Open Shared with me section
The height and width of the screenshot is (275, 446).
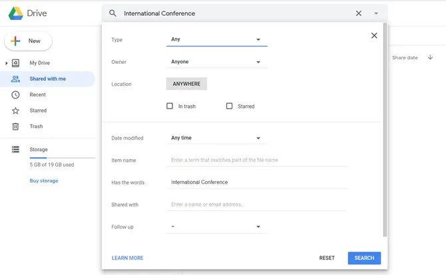47,79
